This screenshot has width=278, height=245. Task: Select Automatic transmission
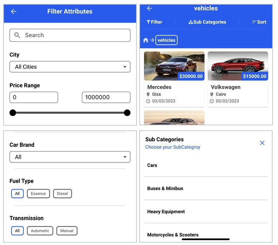tap(40, 231)
